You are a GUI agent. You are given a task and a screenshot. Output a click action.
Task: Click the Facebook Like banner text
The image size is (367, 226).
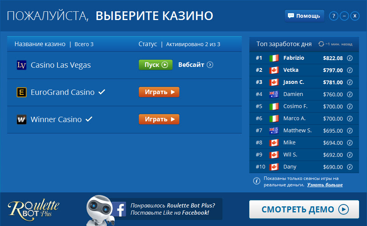point(173,209)
